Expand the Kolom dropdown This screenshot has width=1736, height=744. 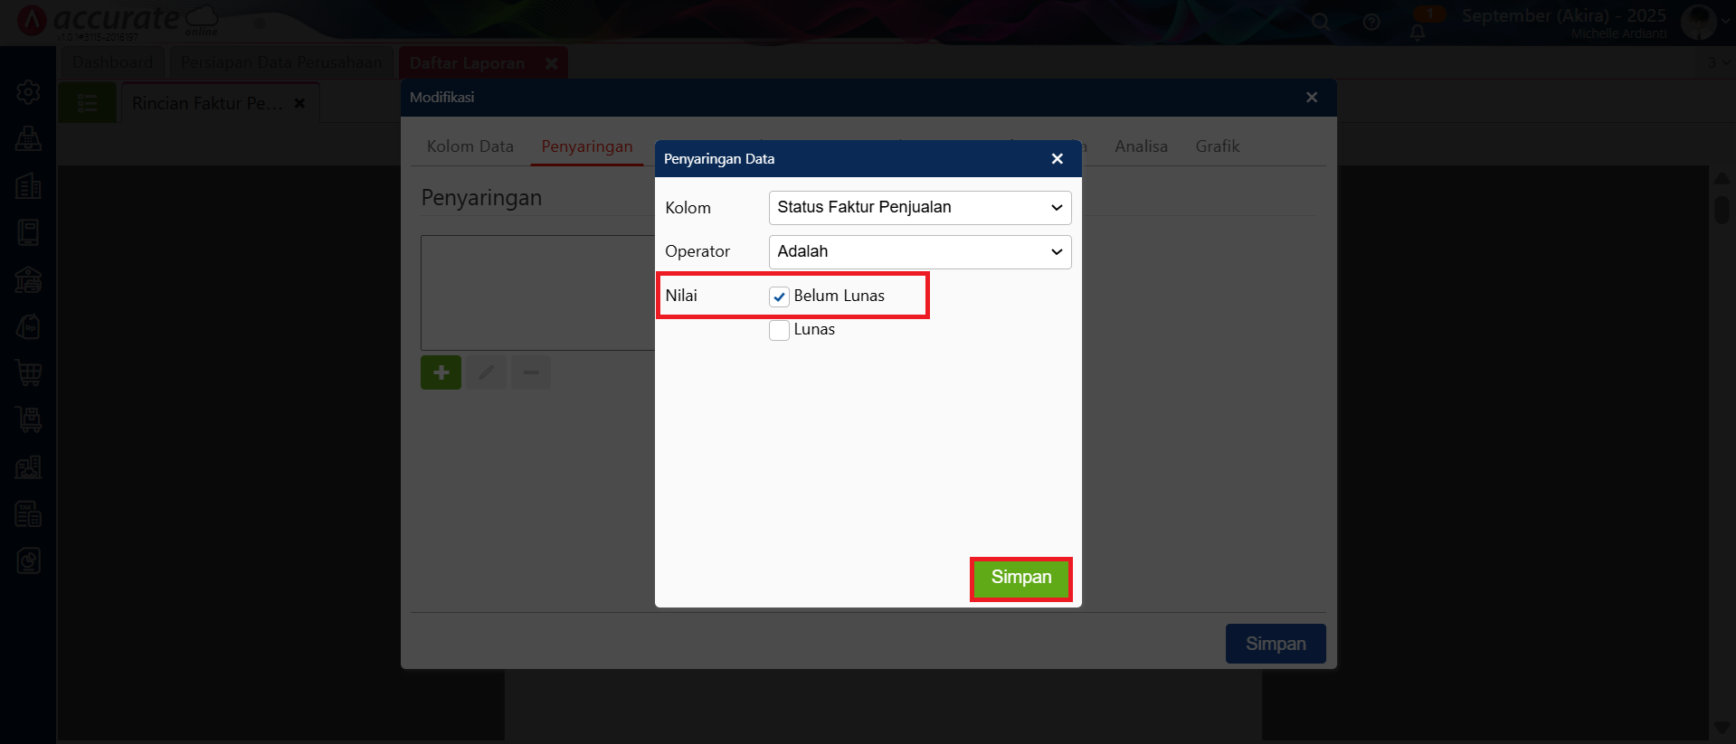pyautogui.click(x=919, y=208)
